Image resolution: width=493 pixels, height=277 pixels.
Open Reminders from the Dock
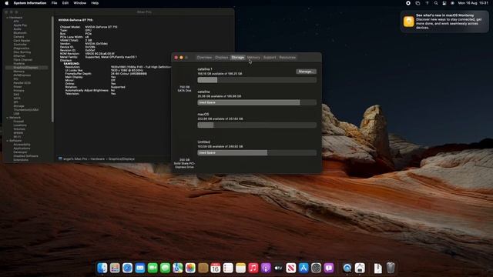pos(228,268)
